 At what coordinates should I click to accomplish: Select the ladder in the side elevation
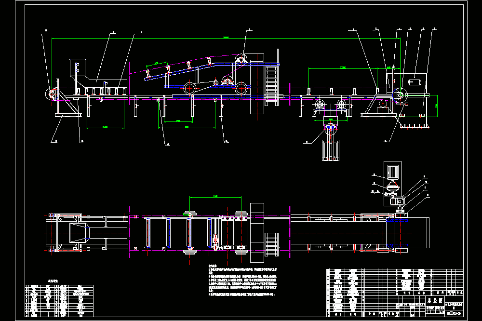click(x=271, y=84)
